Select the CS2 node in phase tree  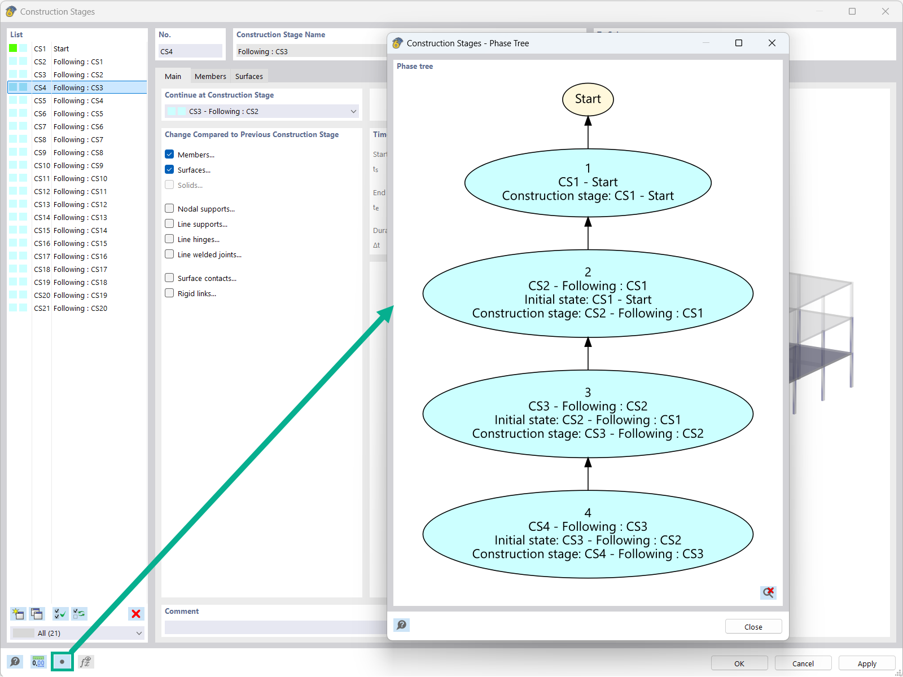pos(588,293)
